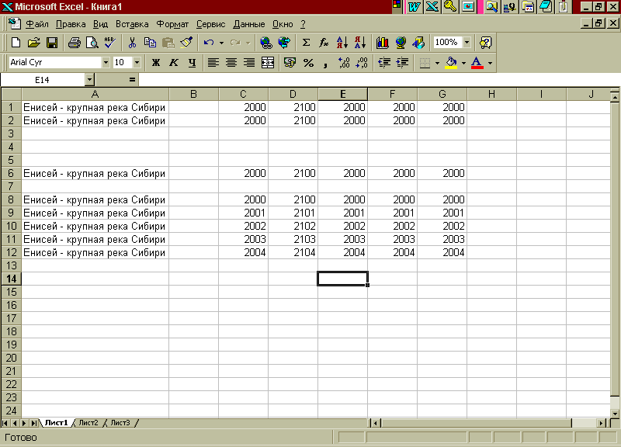
Task: Launch the Chart Wizard icon
Action: [382, 43]
